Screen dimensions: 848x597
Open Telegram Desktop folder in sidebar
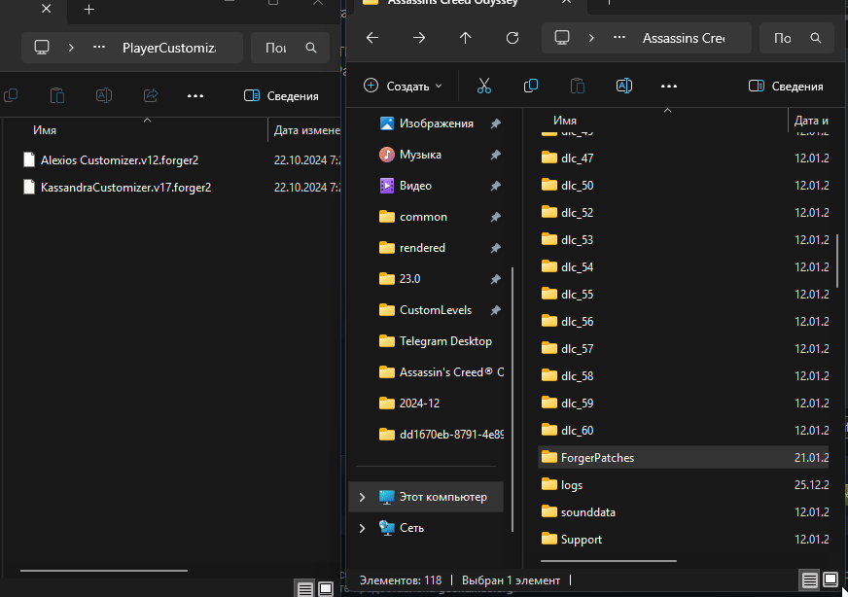click(445, 341)
